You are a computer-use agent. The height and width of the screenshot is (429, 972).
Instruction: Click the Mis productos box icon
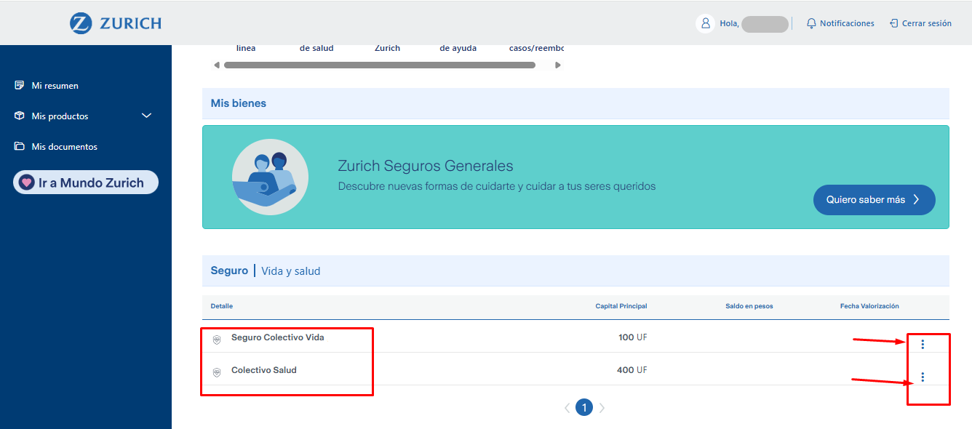tap(20, 116)
